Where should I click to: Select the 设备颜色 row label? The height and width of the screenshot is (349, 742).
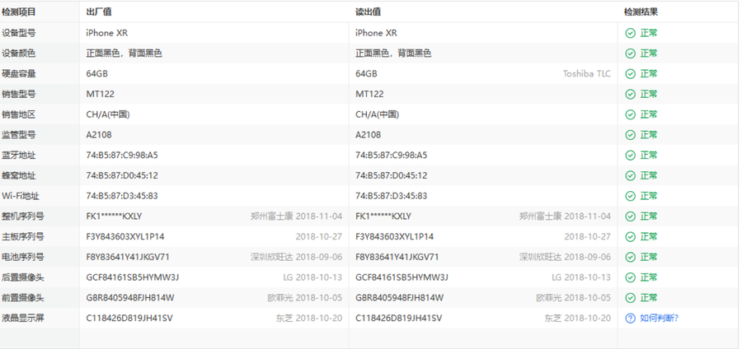pyautogui.click(x=18, y=54)
